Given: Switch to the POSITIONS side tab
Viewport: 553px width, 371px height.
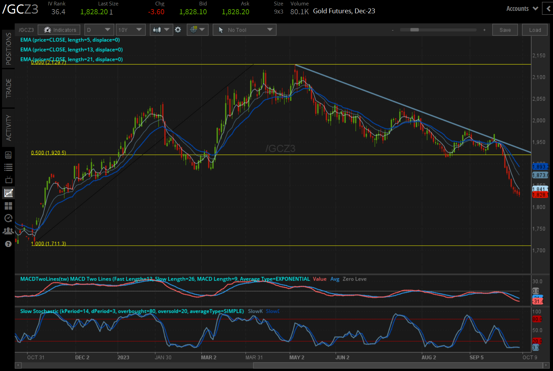Looking at the screenshot, I should coord(8,49).
